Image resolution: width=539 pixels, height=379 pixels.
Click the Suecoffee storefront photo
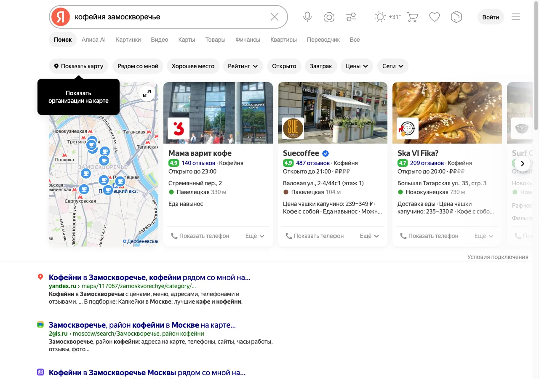pyautogui.click(x=333, y=113)
